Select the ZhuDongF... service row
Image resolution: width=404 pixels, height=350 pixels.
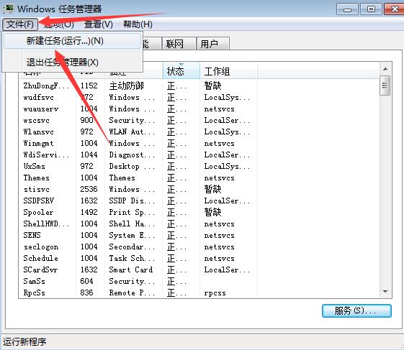click(x=138, y=86)
